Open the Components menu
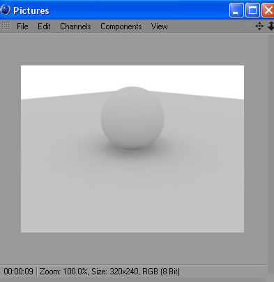This screenshot has width=274, height=282. [x=121, y=26]
